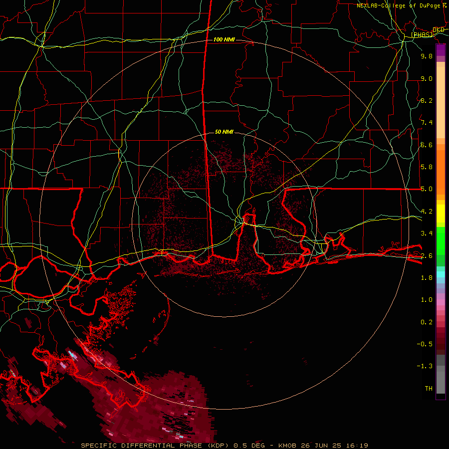Select the bright yellow color bar segment
This screenshot has height=449, width=449.
tap(441, 214)
